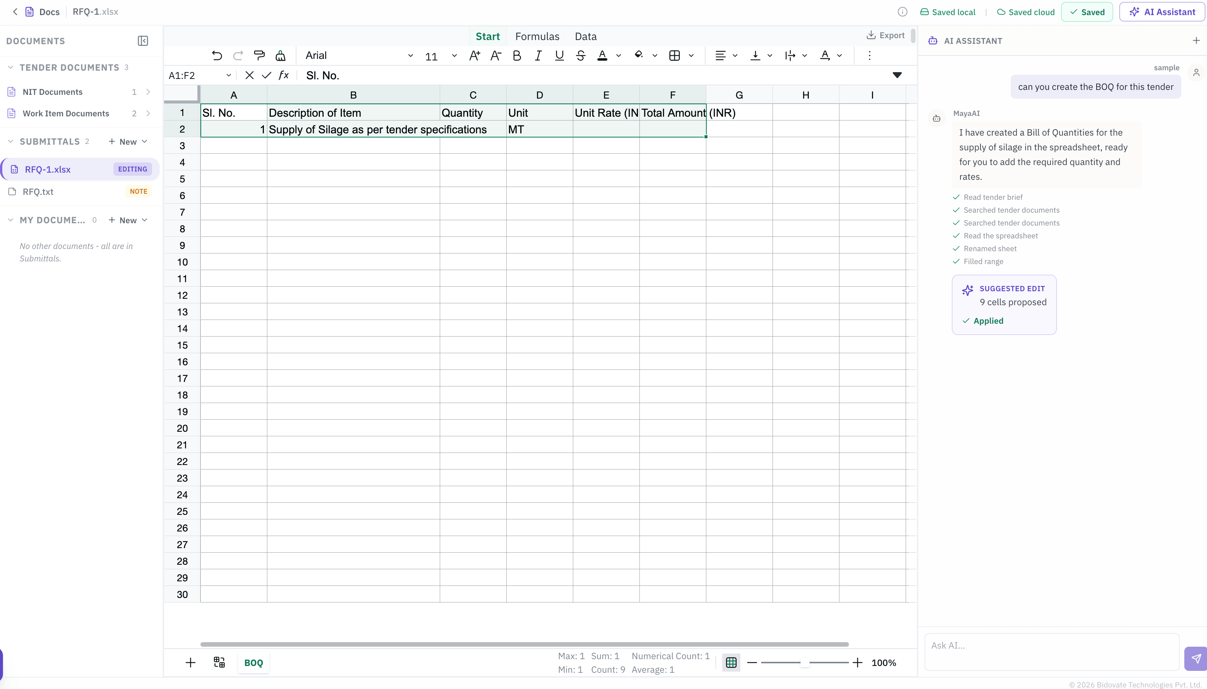Click New in My Documents section

(128, 221)
